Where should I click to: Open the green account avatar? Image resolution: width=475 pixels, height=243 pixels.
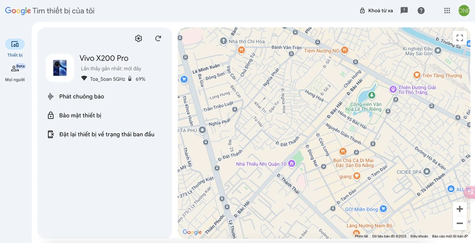point(464,10)
